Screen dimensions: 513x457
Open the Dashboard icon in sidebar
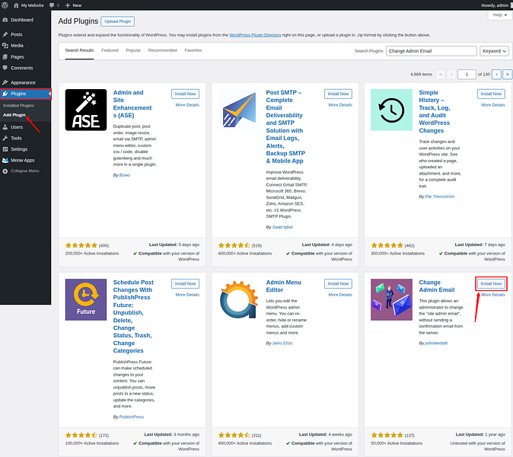coord(5,20)
